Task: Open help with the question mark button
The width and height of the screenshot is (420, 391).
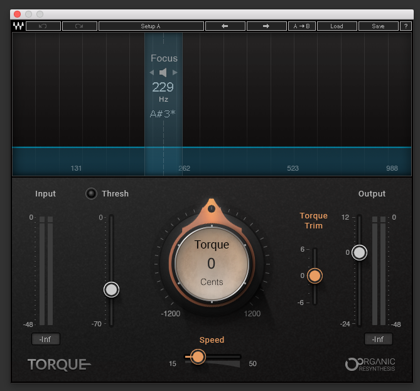Action: coord(406,26)
